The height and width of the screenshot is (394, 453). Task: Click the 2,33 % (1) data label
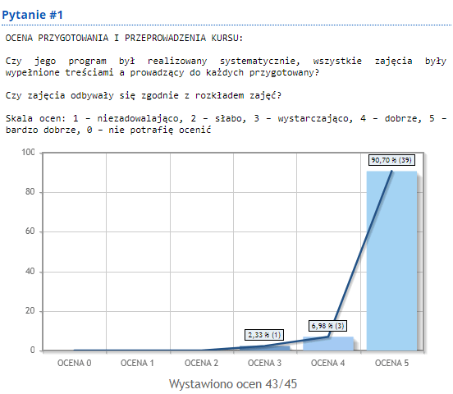264,335
